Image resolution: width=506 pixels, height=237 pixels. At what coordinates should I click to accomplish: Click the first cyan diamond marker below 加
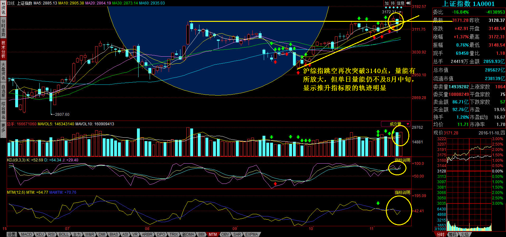386,7
